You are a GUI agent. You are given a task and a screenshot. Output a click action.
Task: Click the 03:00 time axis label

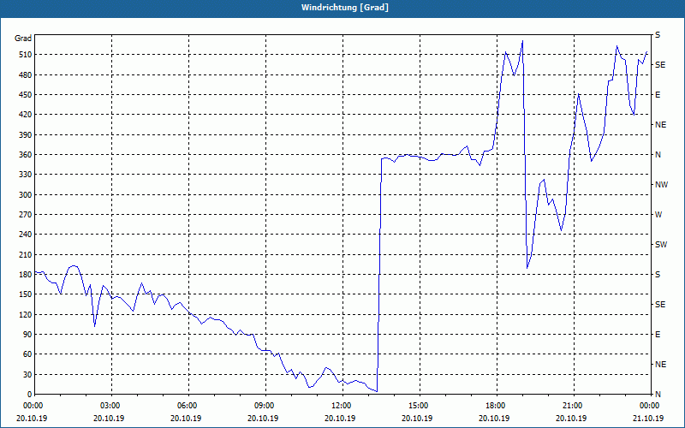(110, 406)
